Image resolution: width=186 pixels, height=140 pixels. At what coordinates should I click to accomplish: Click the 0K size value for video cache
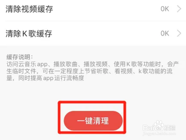click(165, 9)
